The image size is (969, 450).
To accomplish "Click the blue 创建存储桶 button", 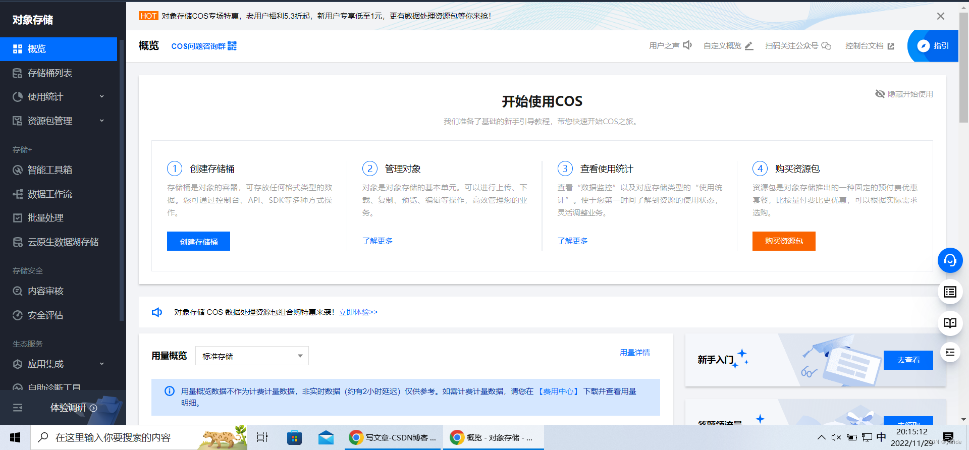I will click(x=198, y=241).
